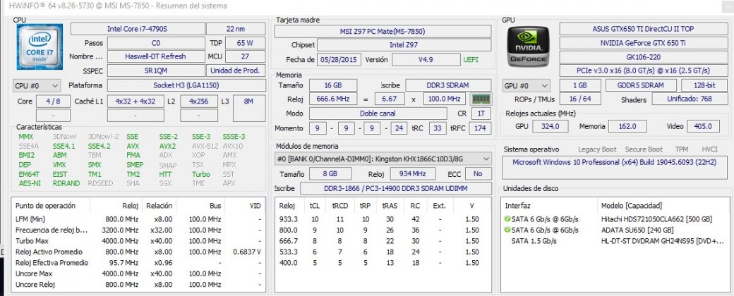This screenshot has width=734, height=296.
Task: Click the BIOS version V4.9
Action: pyautogui.click(x=426, y=60)
